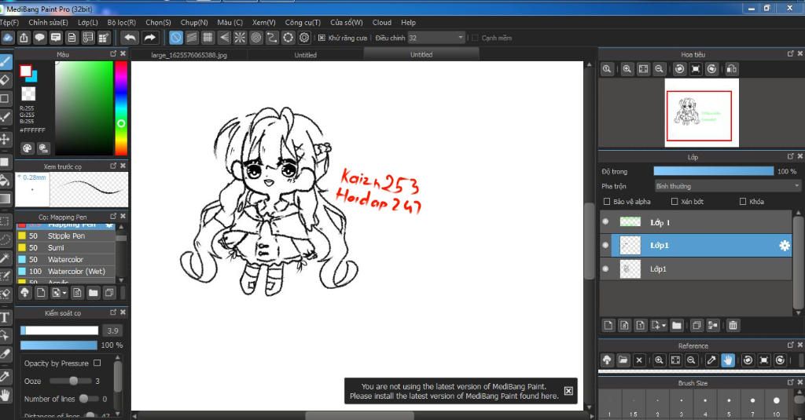This screenshot has width=805, height=420.
Task: Click the Độ trong opacity slider
Action: pyautogui.click(x=713, y=171)
